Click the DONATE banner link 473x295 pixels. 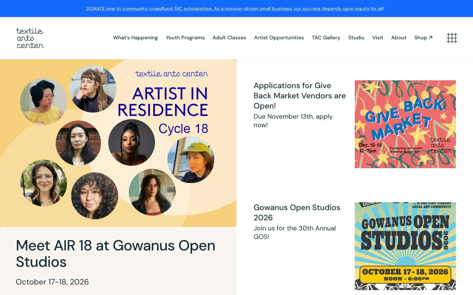[x=235, y=9]
